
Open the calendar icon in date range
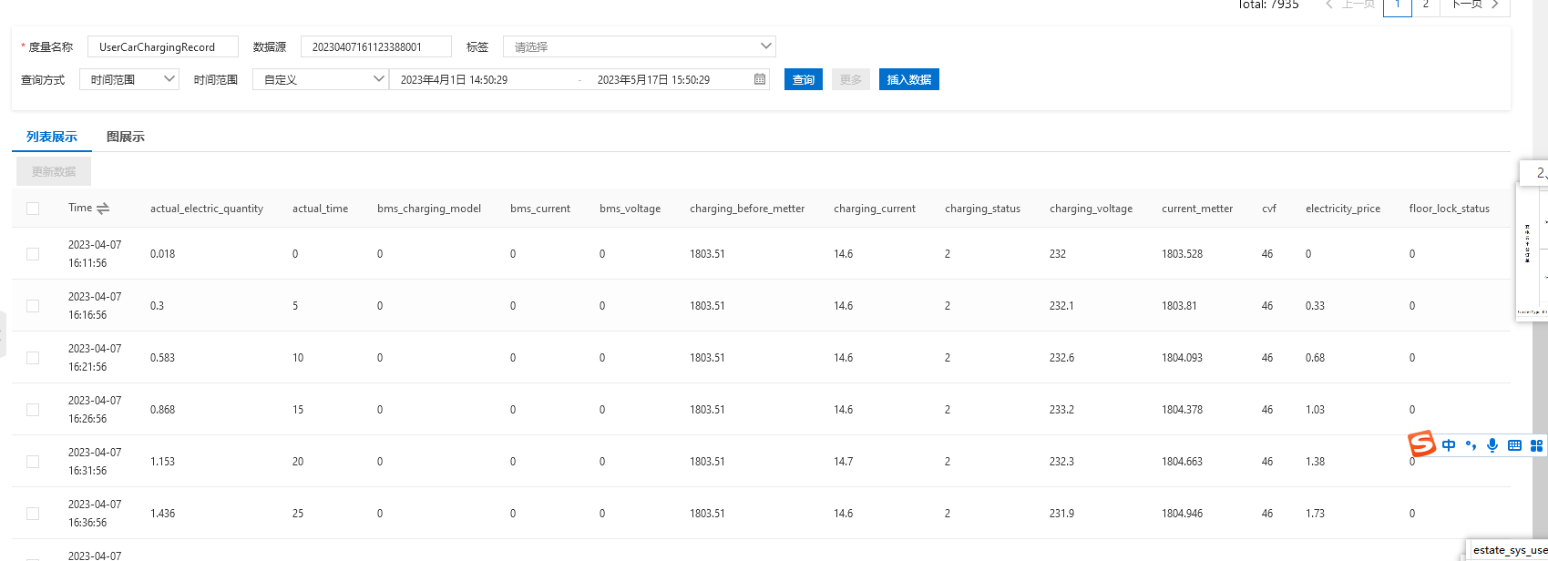click(760, 79)
